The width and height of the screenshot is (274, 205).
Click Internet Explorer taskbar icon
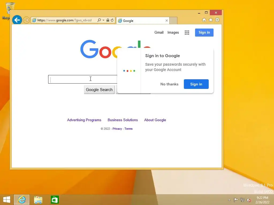point(22,200)
